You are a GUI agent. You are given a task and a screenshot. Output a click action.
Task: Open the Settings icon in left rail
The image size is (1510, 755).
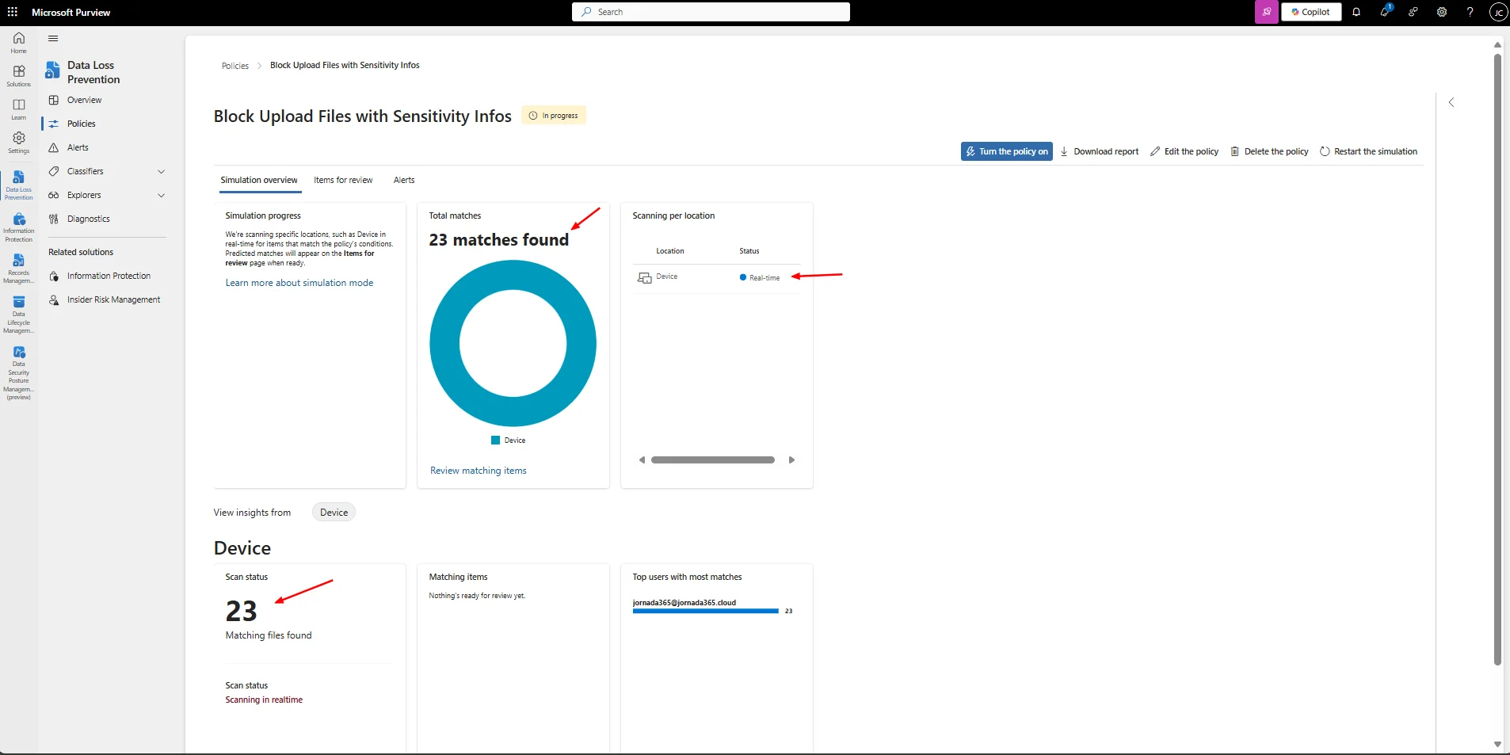point(19,142)
